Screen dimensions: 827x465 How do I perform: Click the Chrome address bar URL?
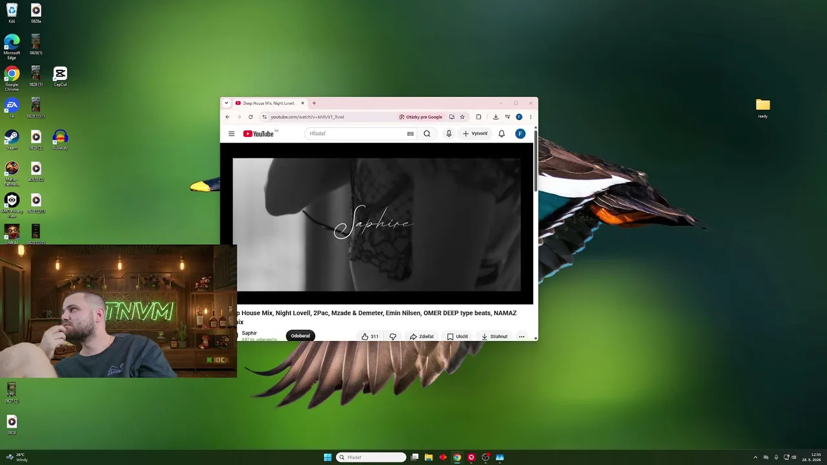point(308,117)
